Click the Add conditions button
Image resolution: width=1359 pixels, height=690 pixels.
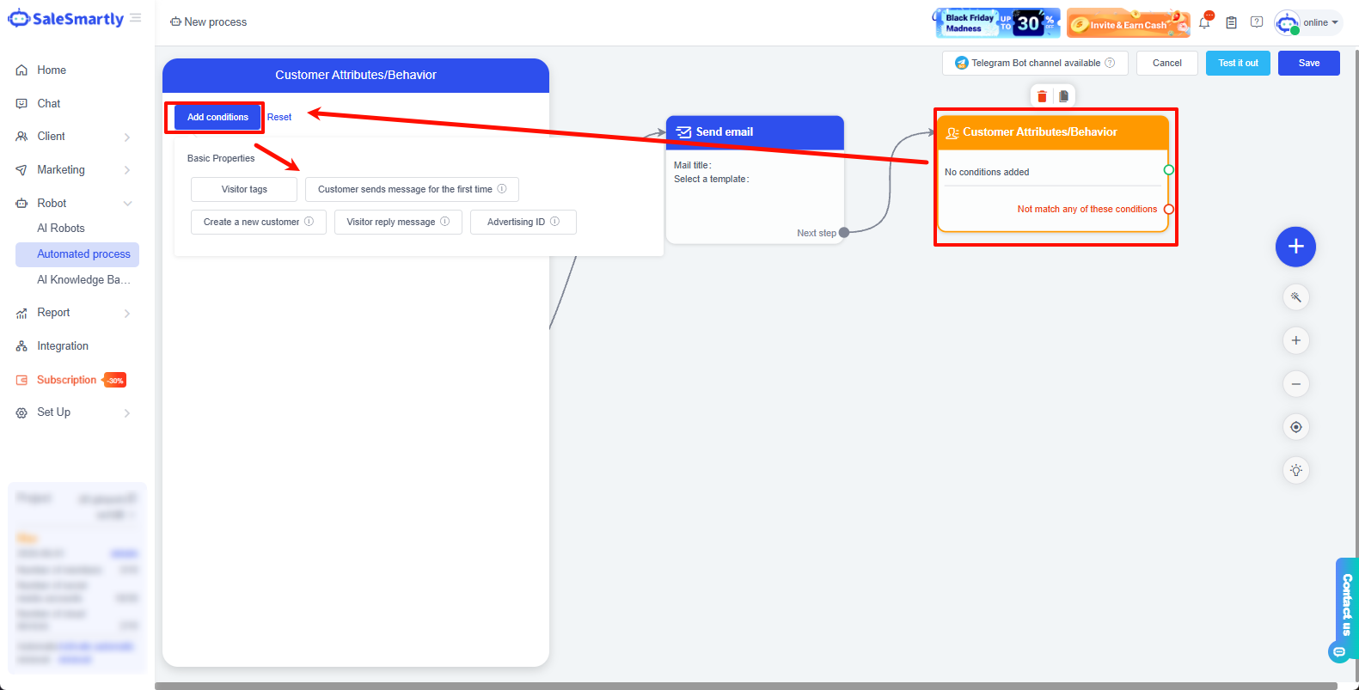217,117
